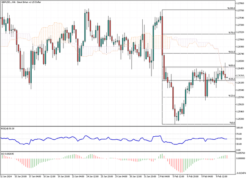
Task: Click the 1.27220 price axis value
Action: click(240, 32)
